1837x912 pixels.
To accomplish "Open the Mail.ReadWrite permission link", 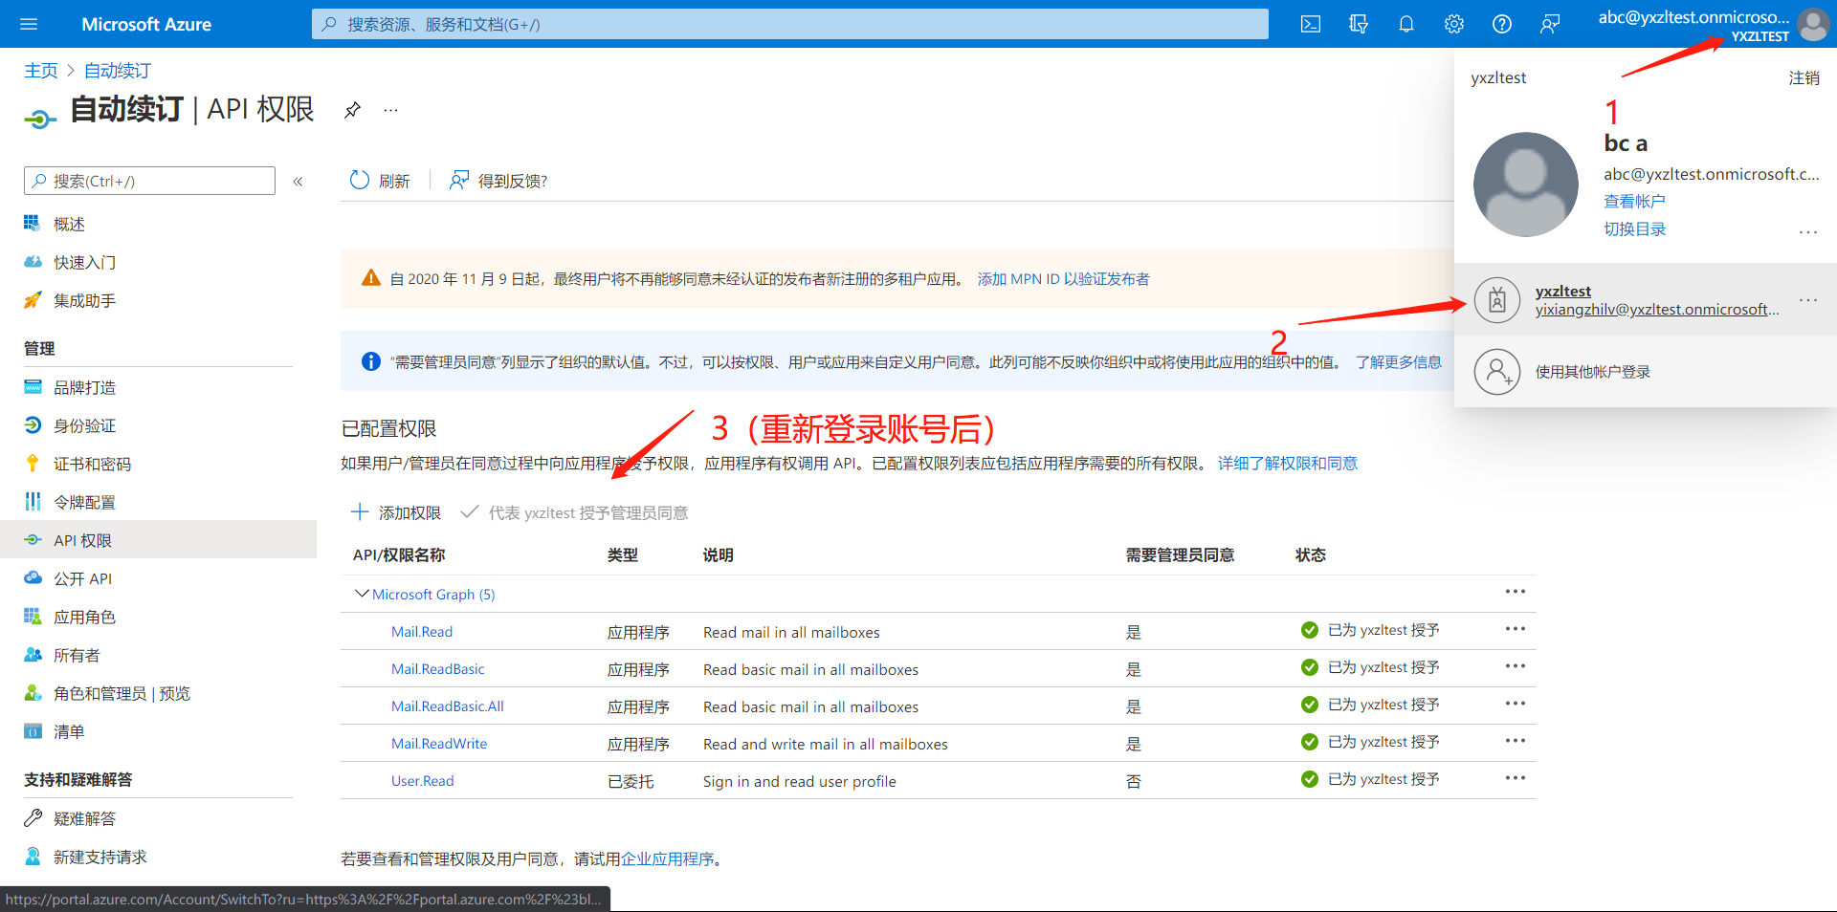I will 438,744.
